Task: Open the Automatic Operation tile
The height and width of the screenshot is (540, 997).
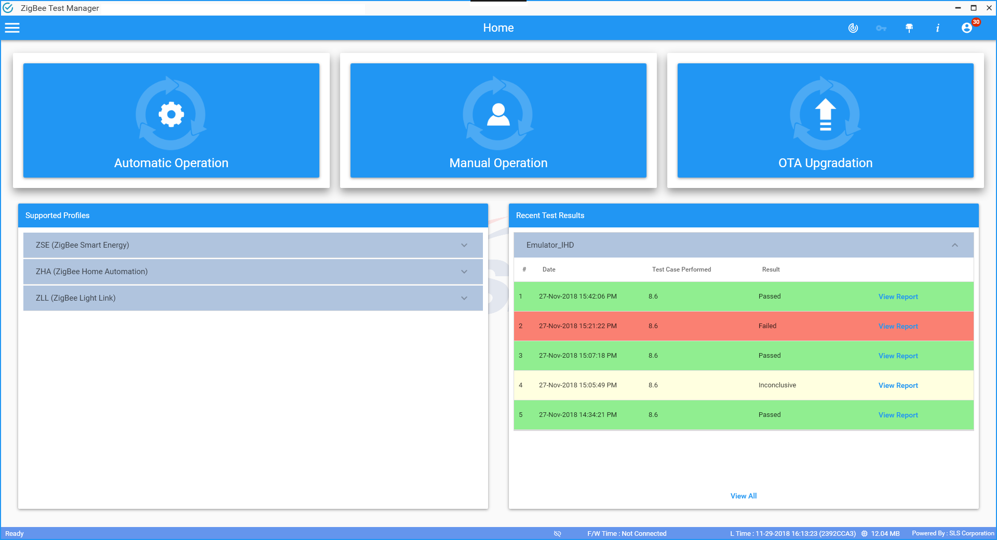Action: [x=171, y=120]
